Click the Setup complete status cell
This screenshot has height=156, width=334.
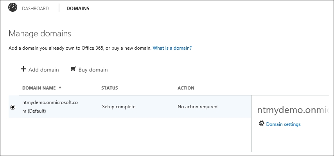click(119, 107)
